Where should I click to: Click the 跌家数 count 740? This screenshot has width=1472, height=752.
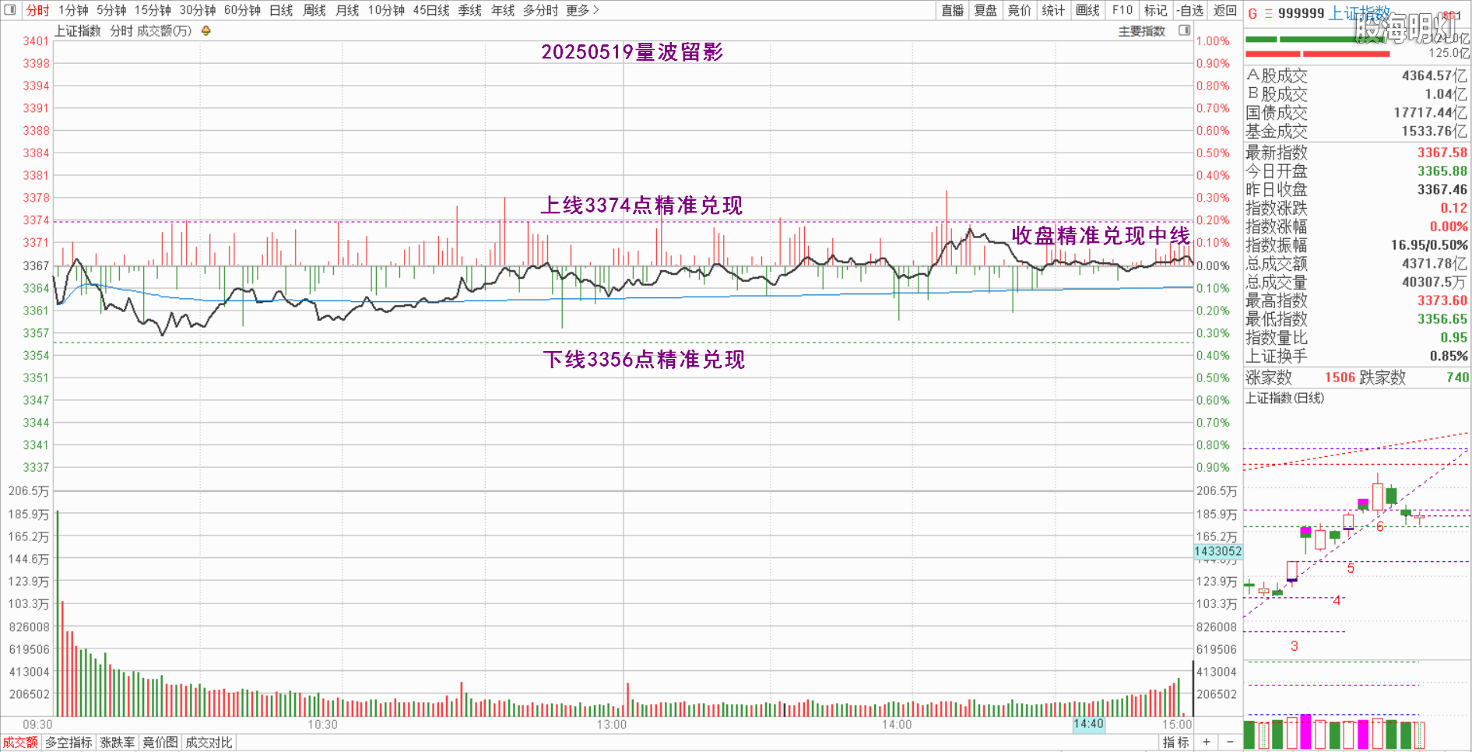[x=1457, y=378]
